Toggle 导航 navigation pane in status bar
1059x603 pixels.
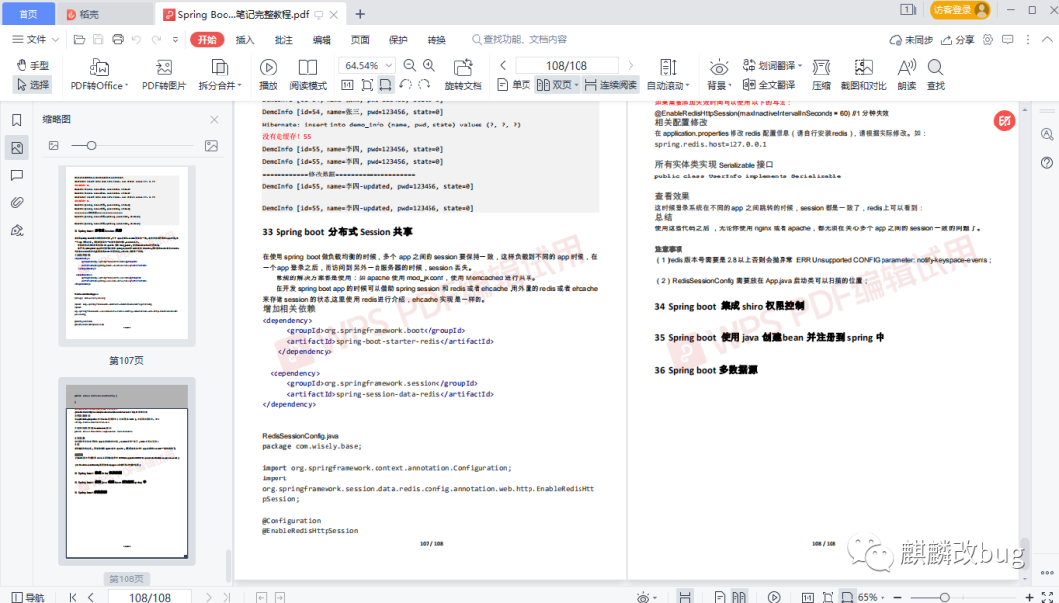[27, 597]
